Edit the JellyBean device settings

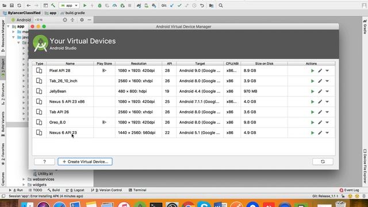(320, 91)
